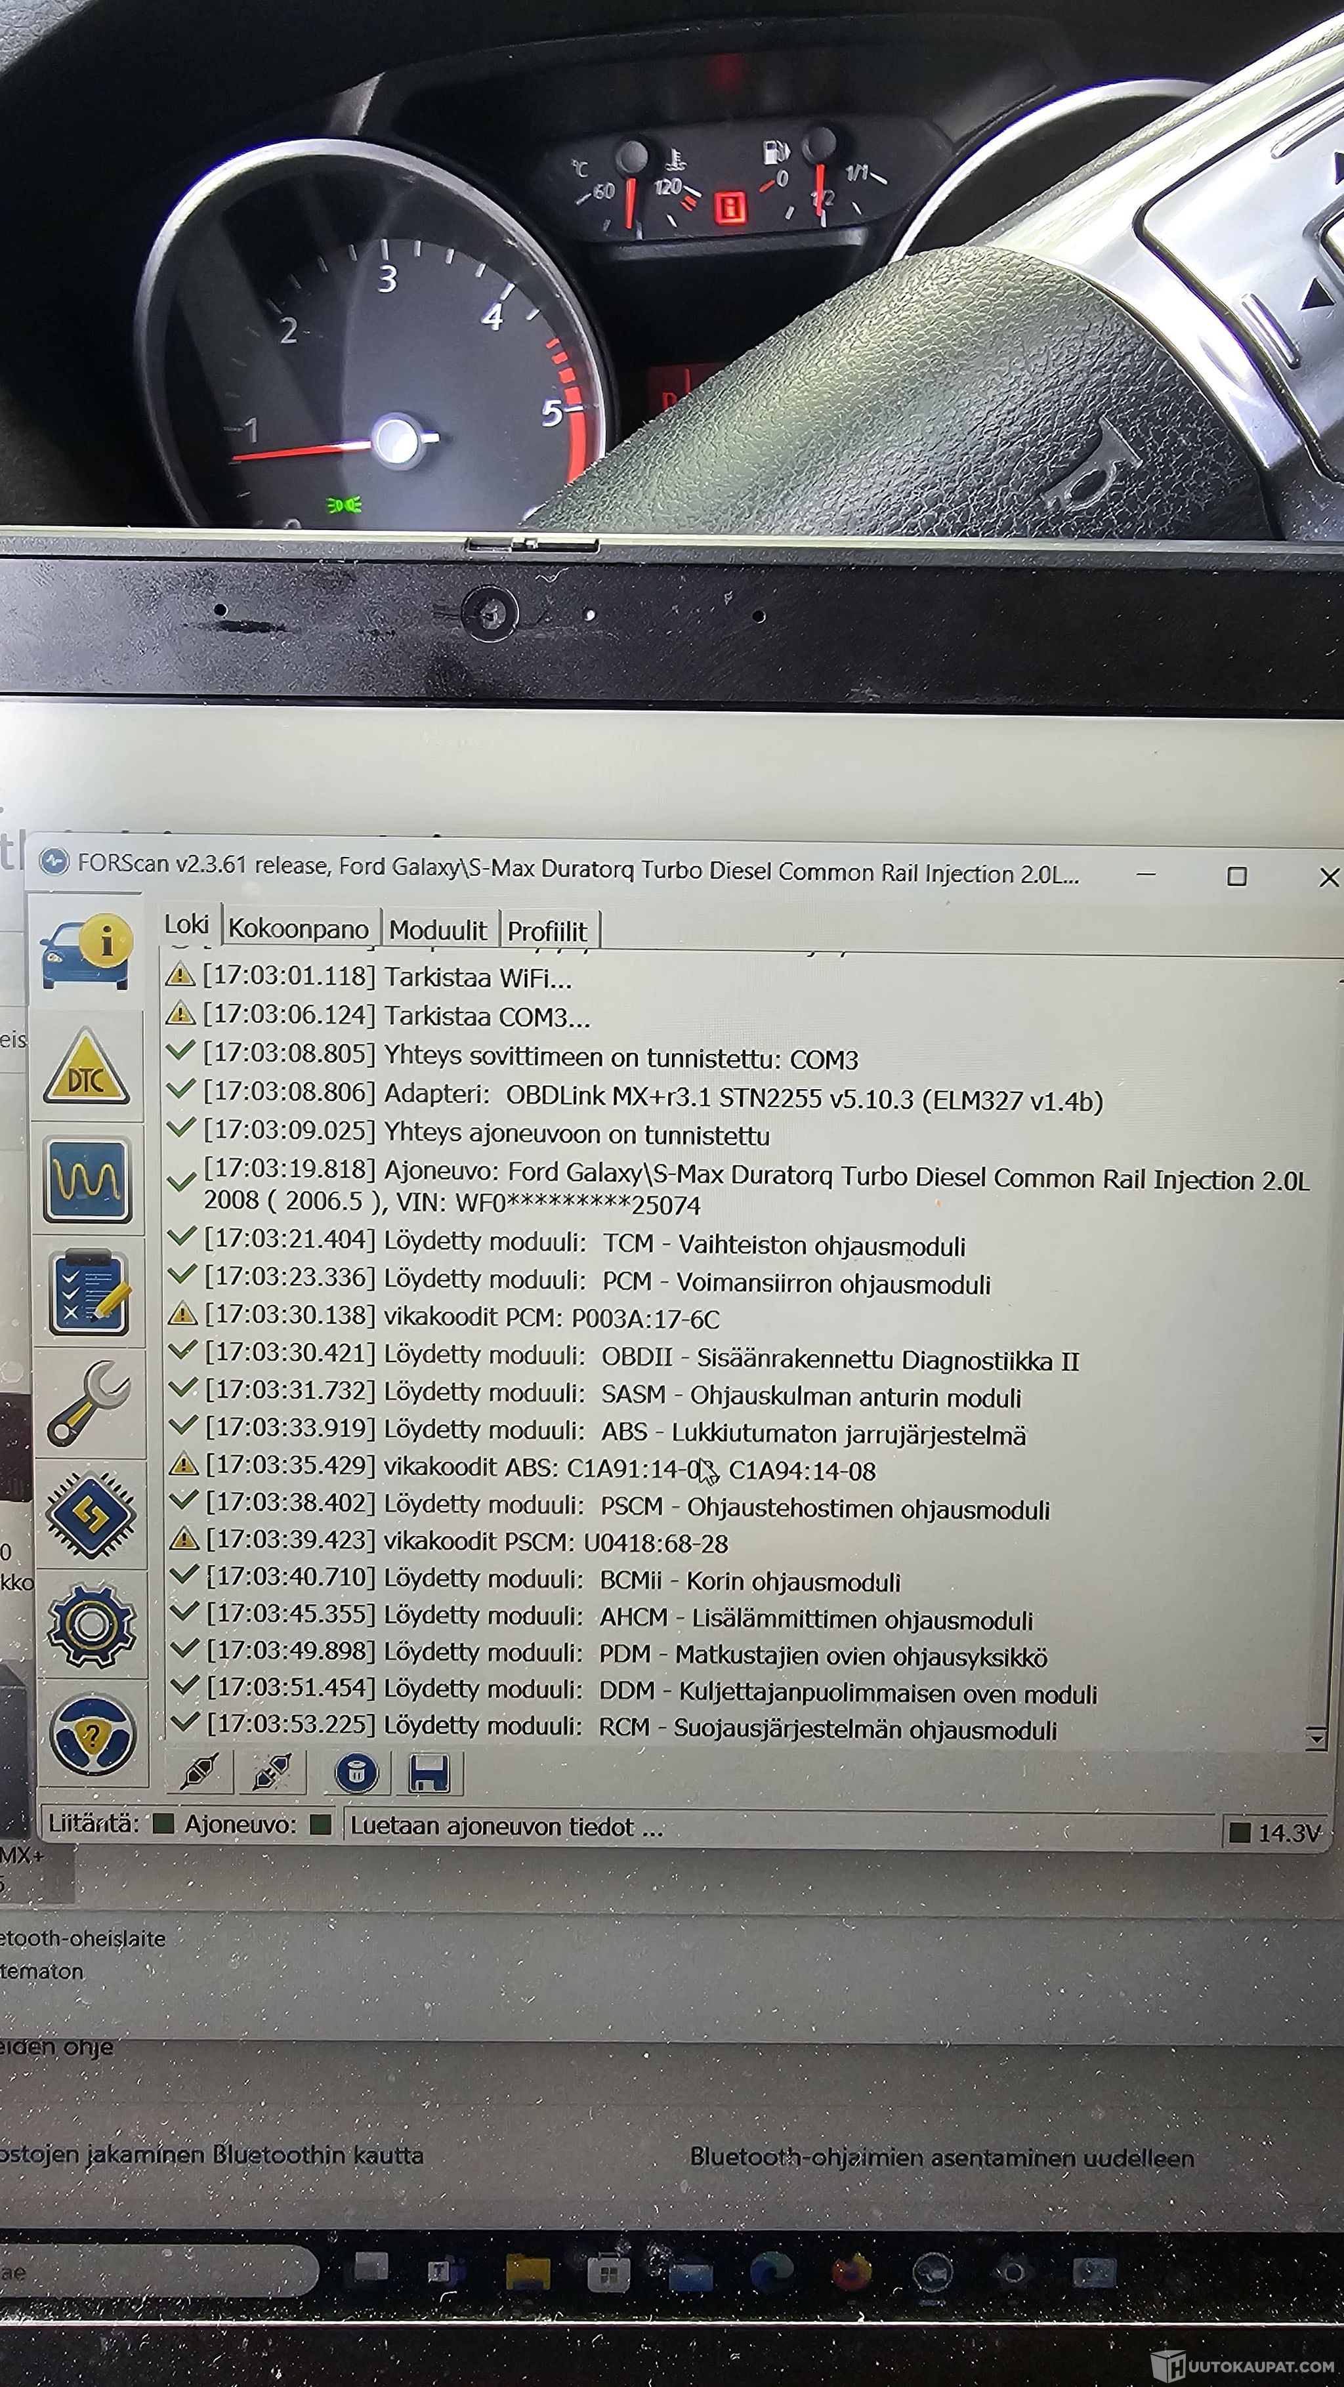Screen dimensions: 1344x2387
Task: Open the tests checklist section
Action: 89,1293
